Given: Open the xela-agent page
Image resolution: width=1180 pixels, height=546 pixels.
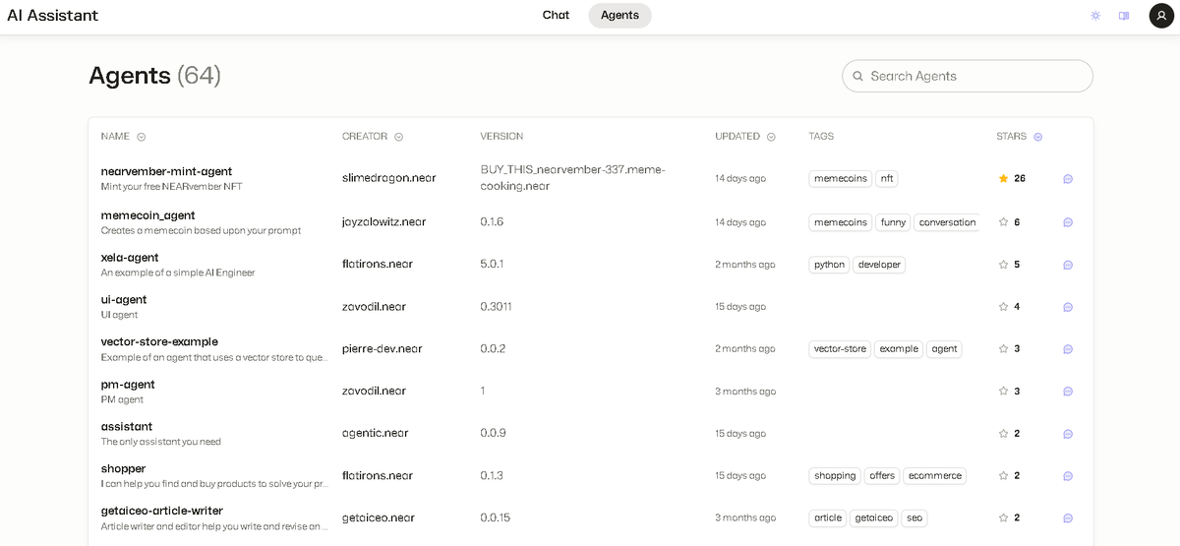Looking at the screenshot, I should click(x=130, y=258).
